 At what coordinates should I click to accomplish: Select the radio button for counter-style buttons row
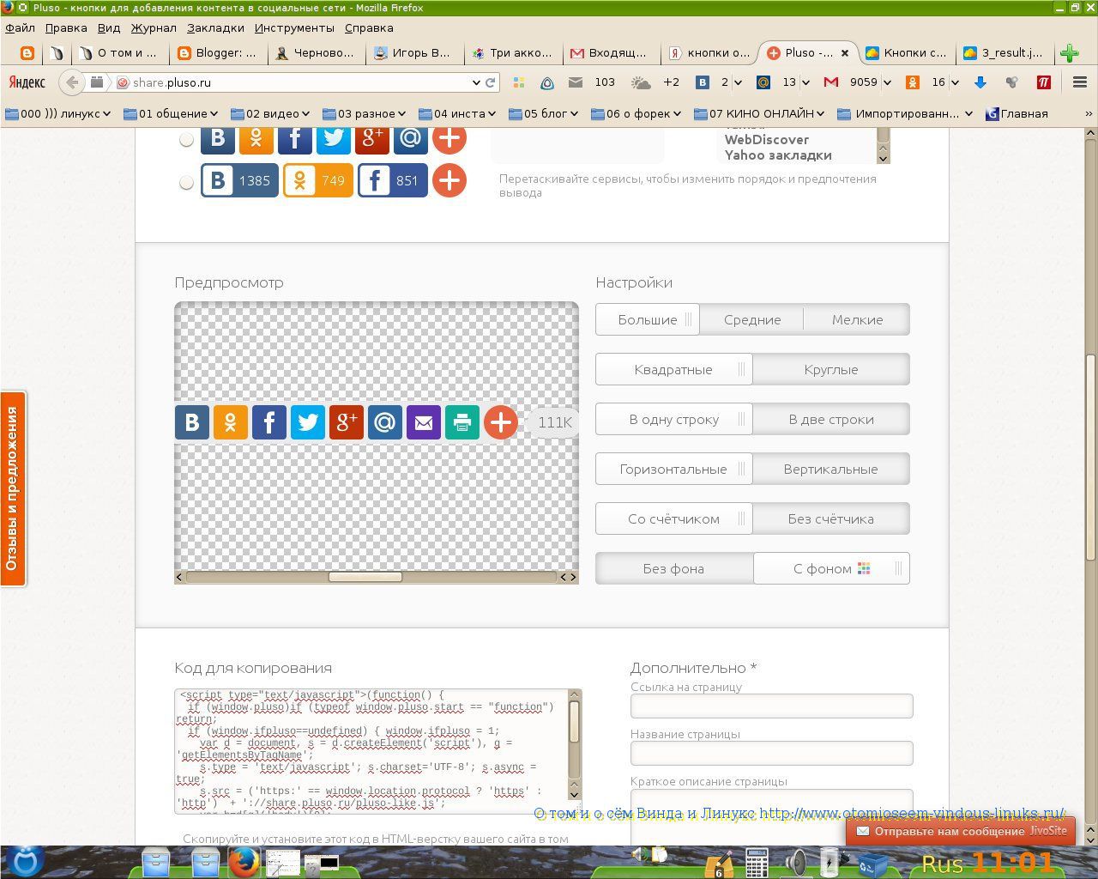click(186, 181)
